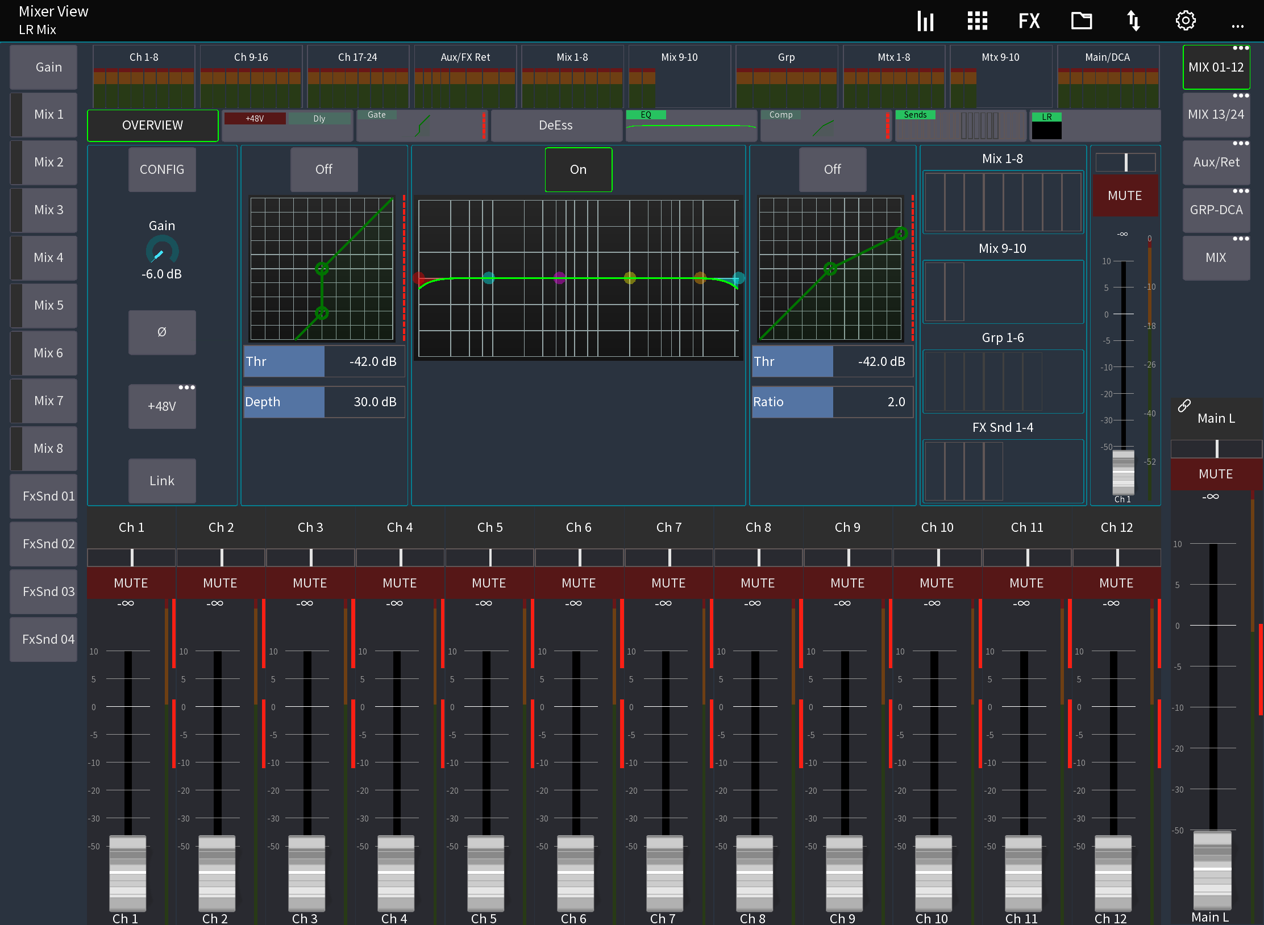This screenshot has width=1264, height=925.
Task: Turn on the Gate with its Off toggle
Action: (x=324, y=169)
